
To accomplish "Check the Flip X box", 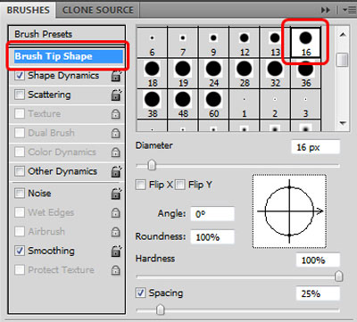I will coord(140,185).
